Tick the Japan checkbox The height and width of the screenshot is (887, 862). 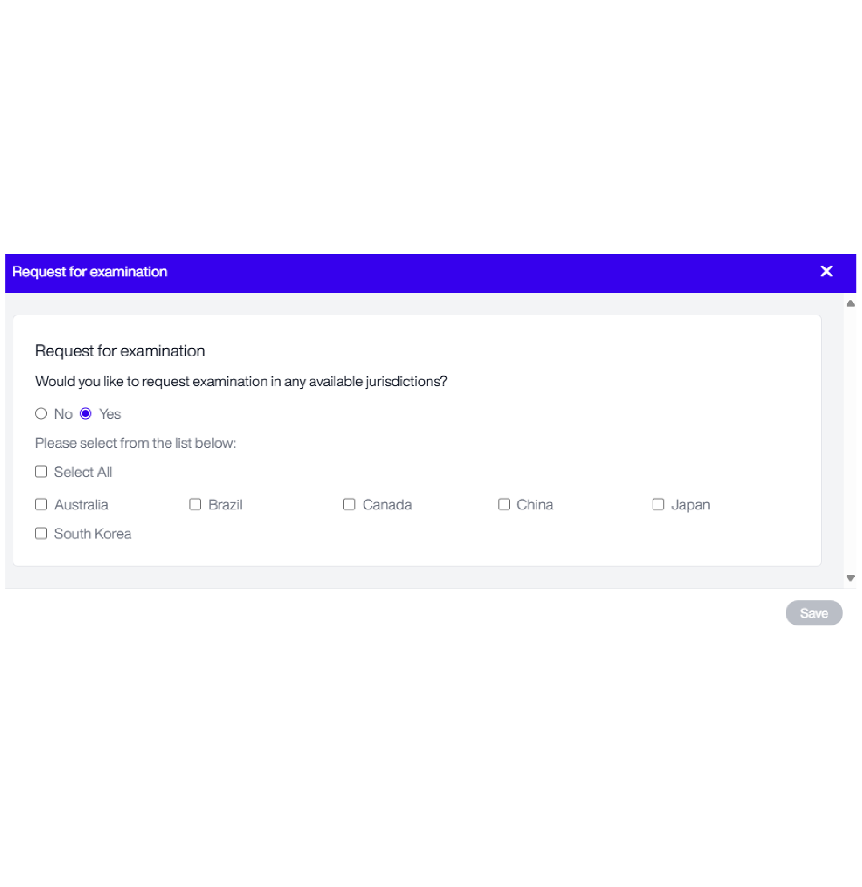click(658, 504)
